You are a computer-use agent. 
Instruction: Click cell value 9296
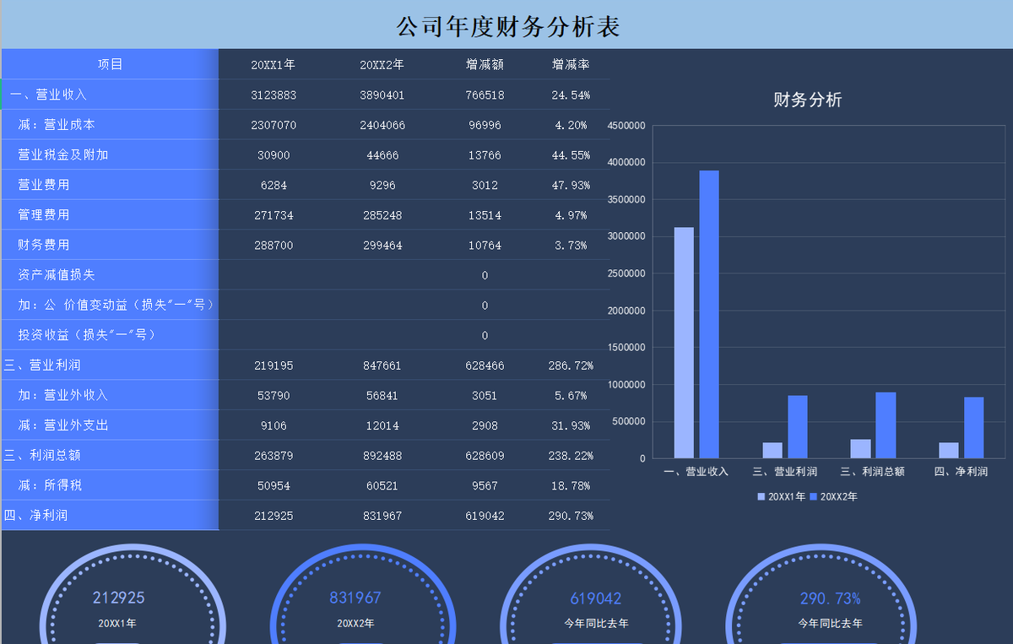[x=382, y=185]
